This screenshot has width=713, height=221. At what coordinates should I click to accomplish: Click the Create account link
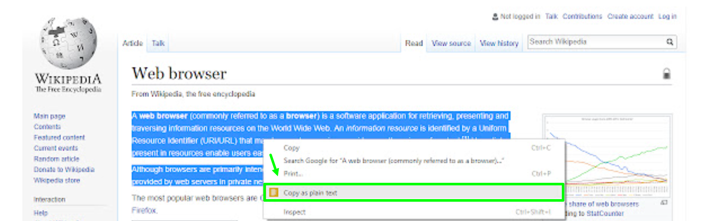coord(630,16)
